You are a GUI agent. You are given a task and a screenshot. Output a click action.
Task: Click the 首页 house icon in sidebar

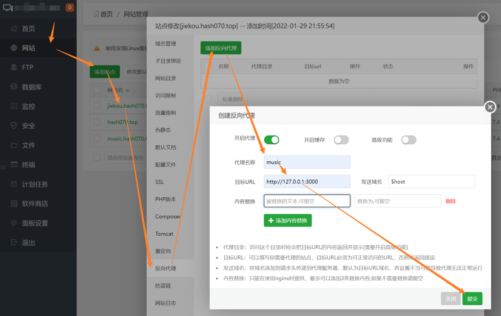click(x=14, y=28)
